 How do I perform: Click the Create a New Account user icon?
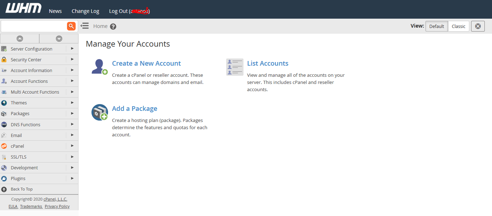pos(99,67)
